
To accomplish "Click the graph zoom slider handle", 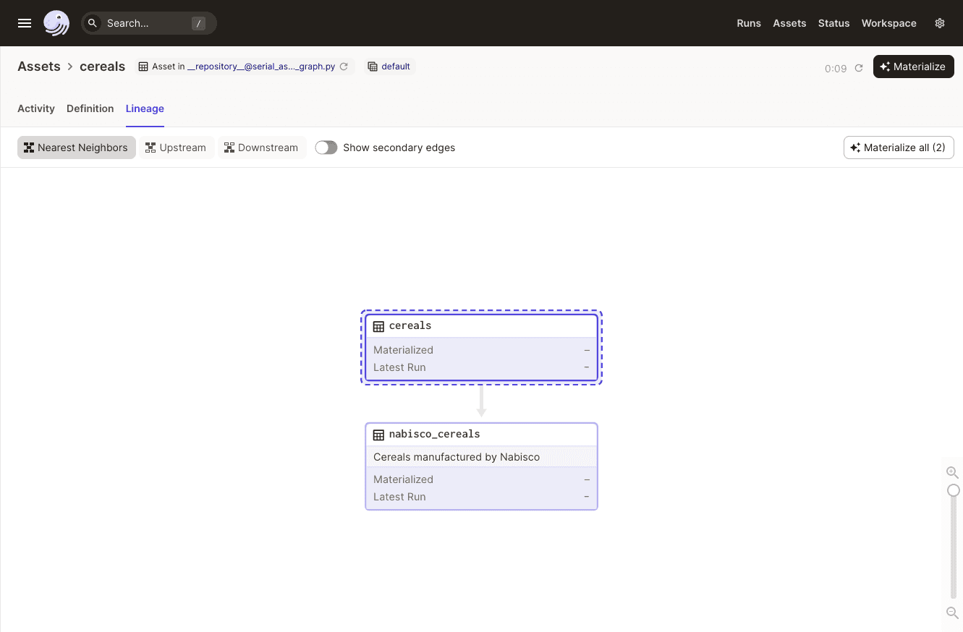I will coord(954,490).
